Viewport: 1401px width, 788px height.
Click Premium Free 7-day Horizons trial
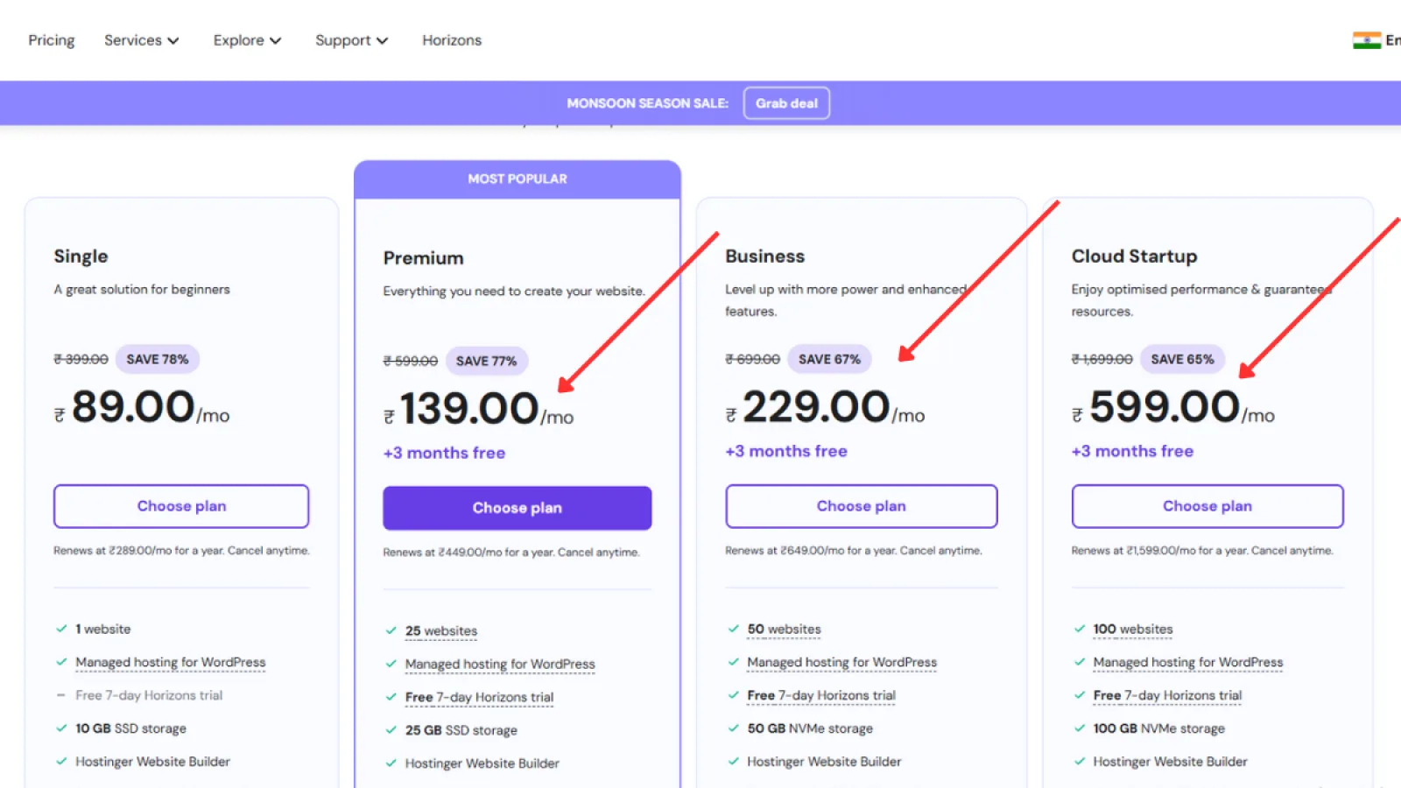pyautogui.click(x=480, y=698)
